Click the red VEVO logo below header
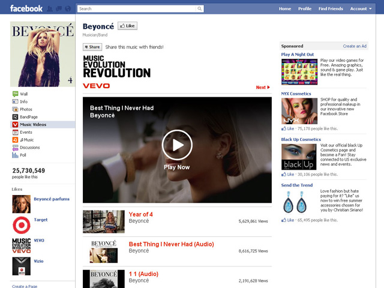Screen dimensions: 384x288 tap(96, 86)
